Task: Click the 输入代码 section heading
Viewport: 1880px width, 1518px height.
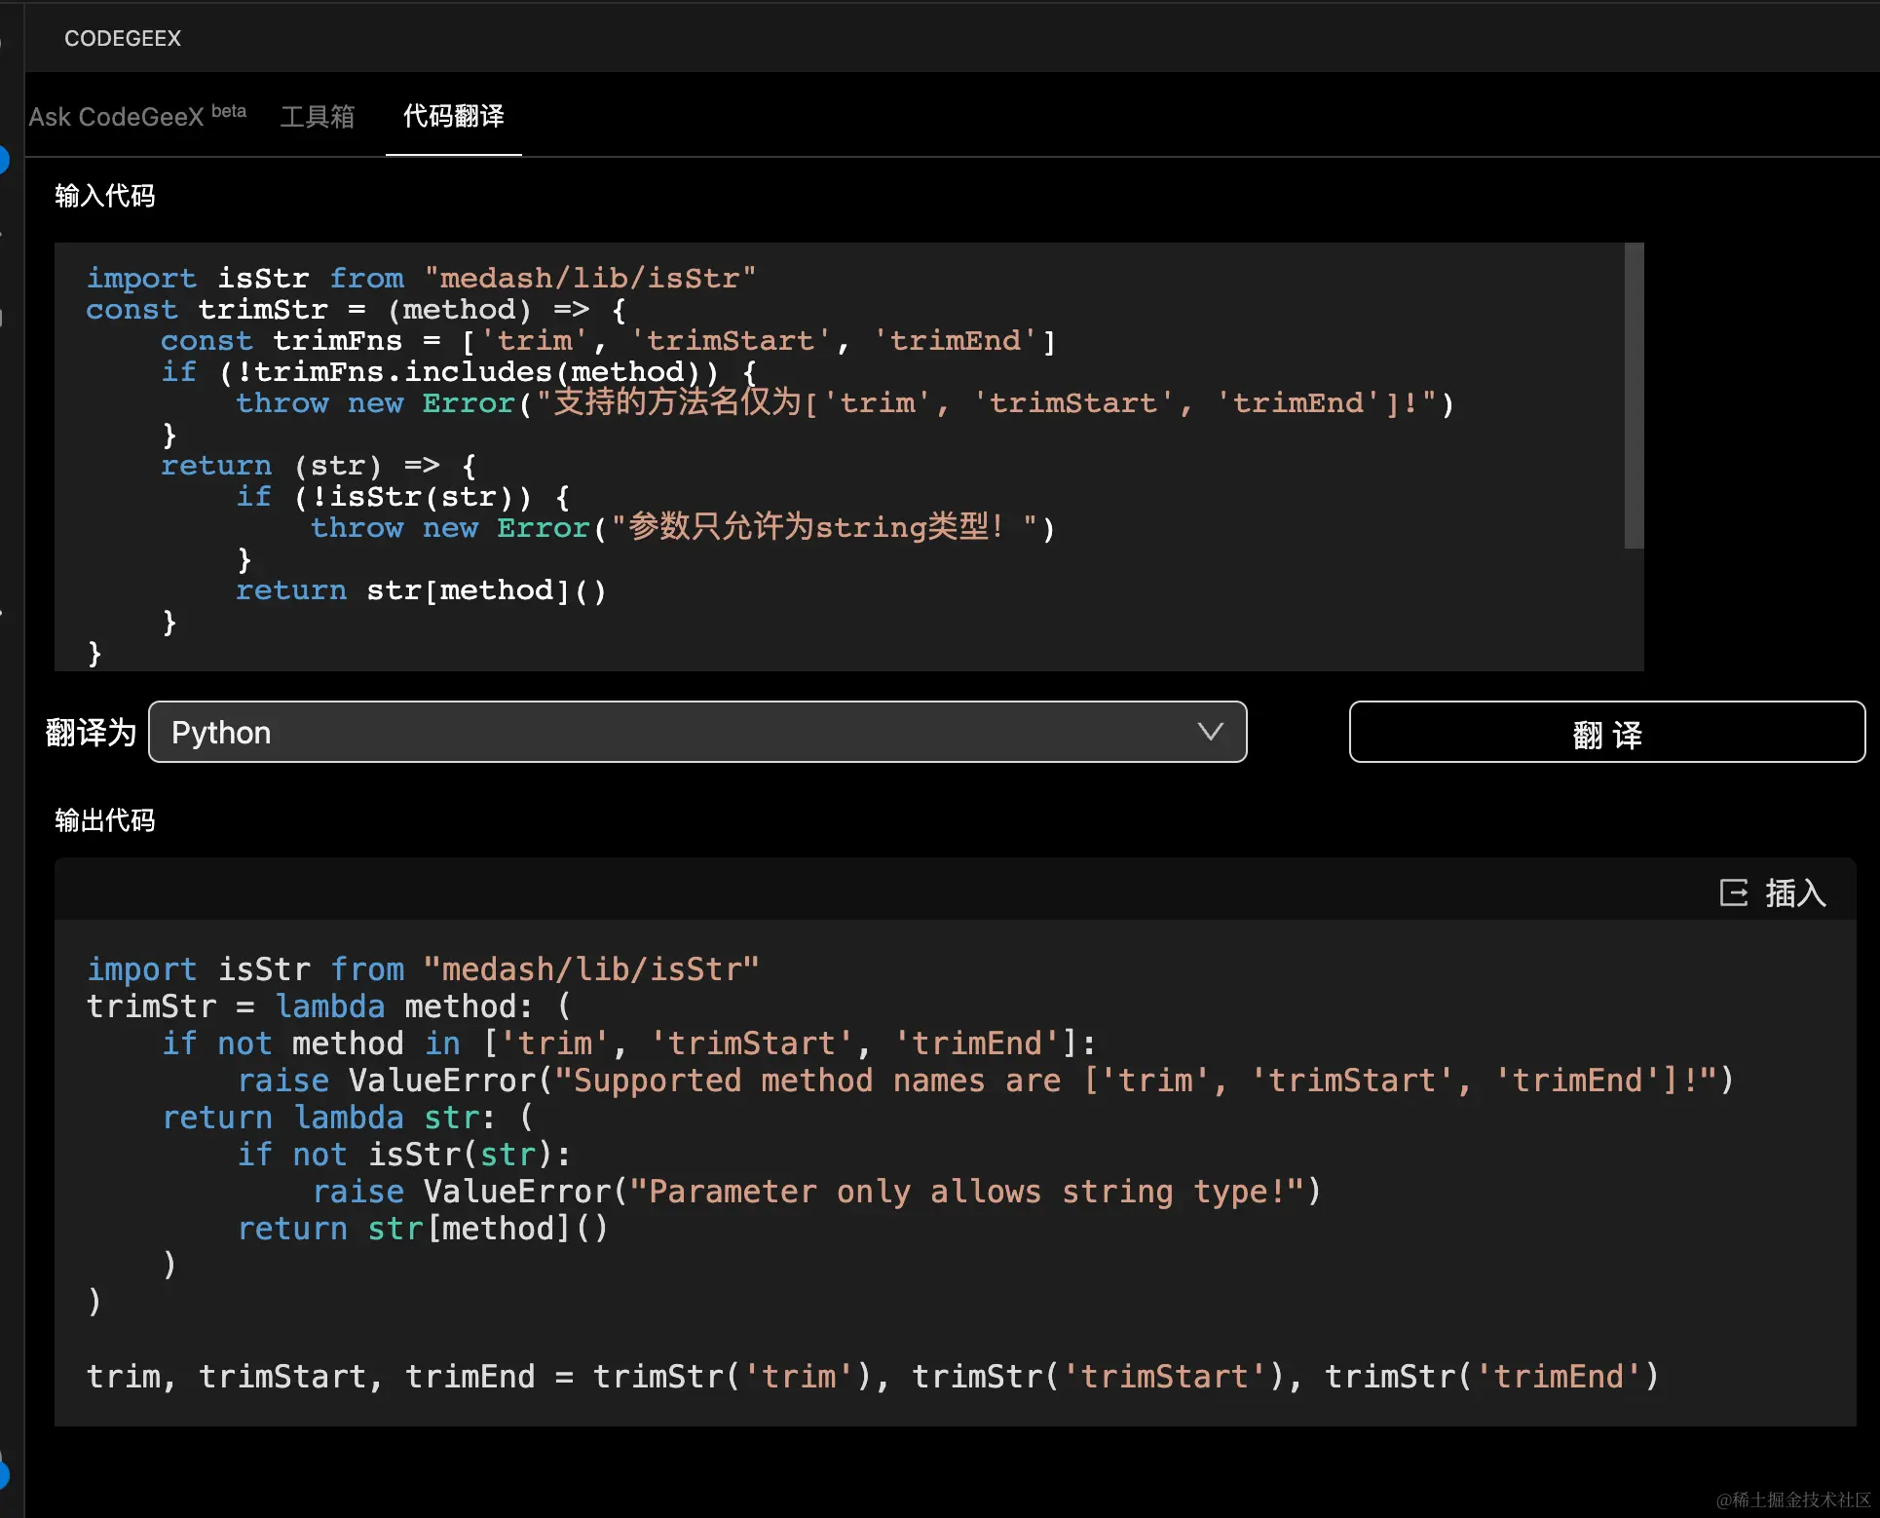Action: pos(105,196)
